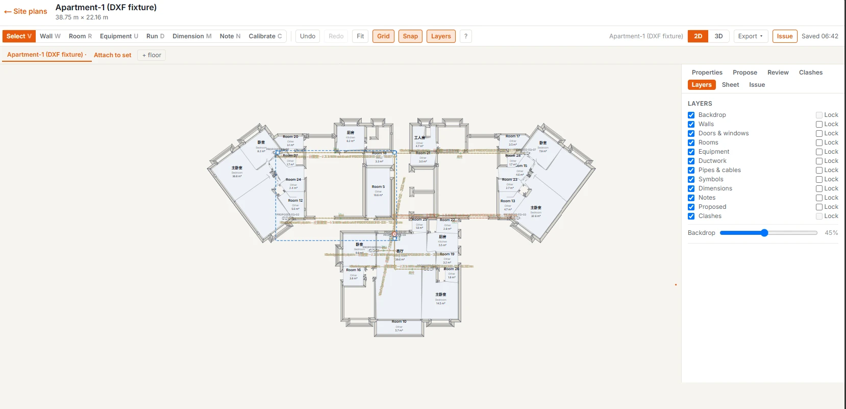
Task: Toggle the Snap button
Action: (410, 36)
